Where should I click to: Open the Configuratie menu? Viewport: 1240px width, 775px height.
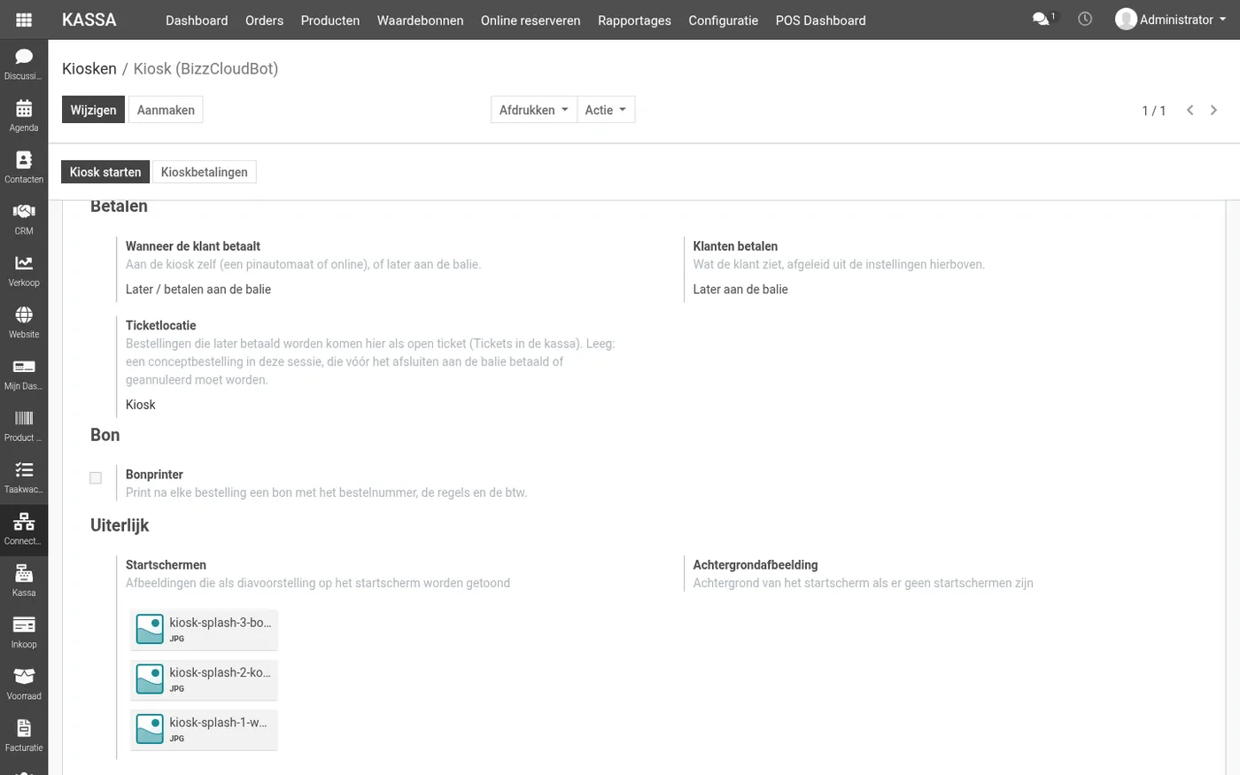724,20
